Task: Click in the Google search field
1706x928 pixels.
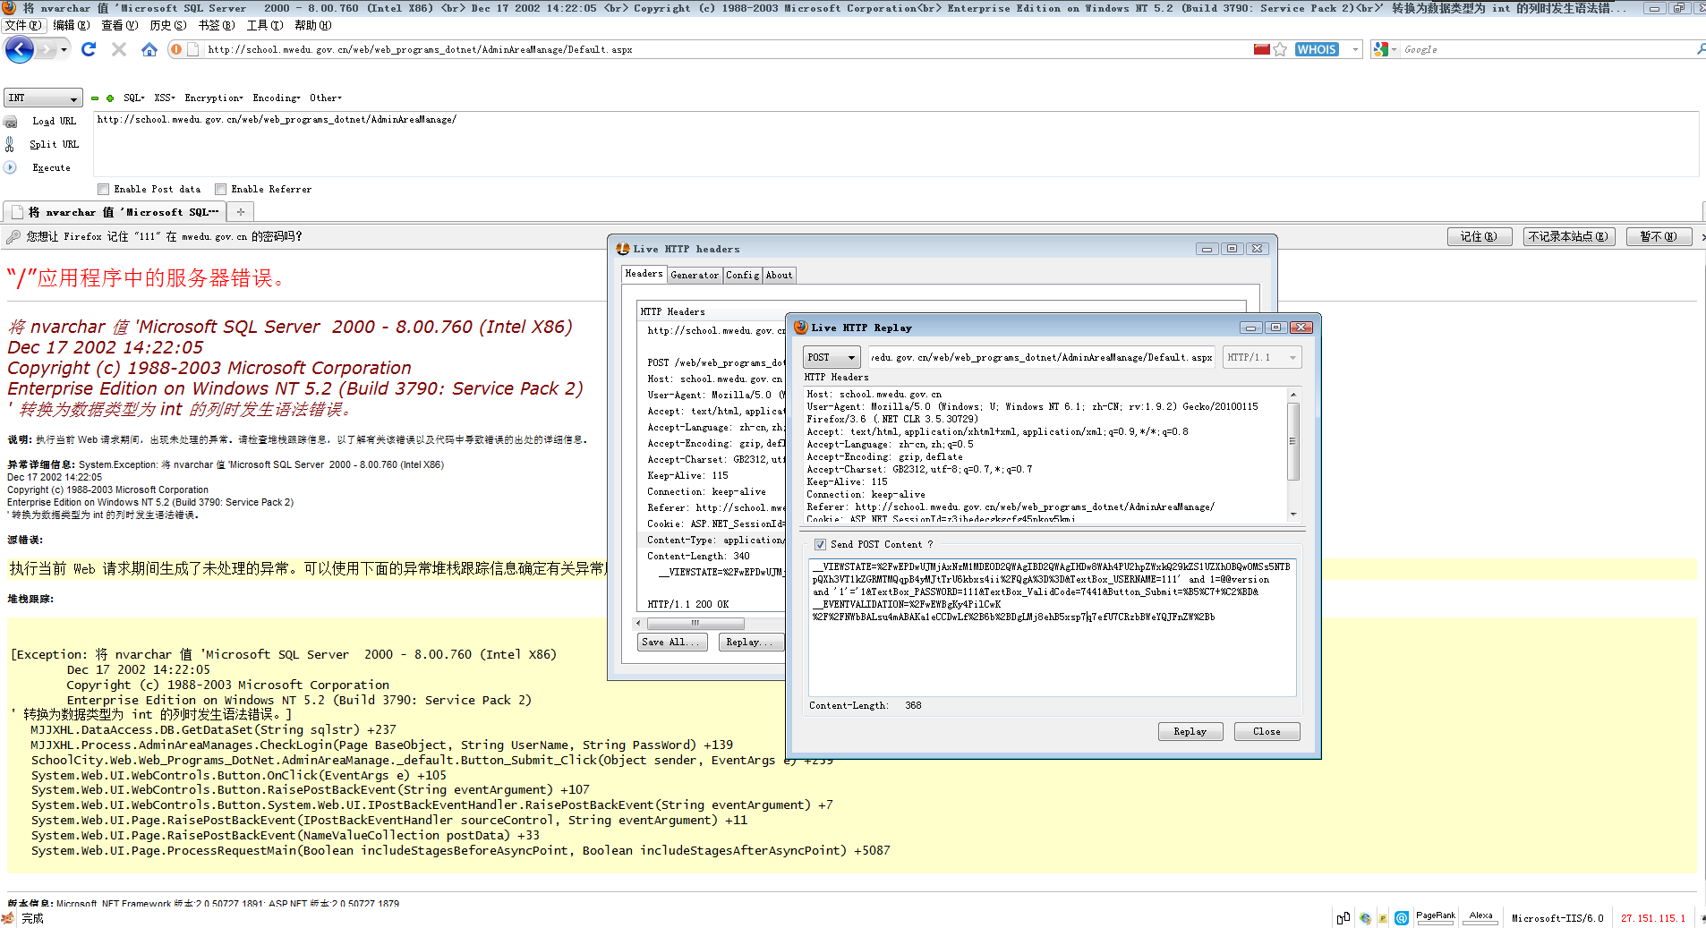Action: (1547, 49)
